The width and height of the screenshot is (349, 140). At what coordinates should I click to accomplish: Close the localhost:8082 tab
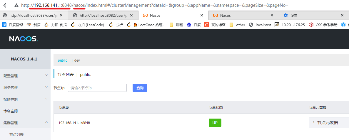tap(131, 15)
